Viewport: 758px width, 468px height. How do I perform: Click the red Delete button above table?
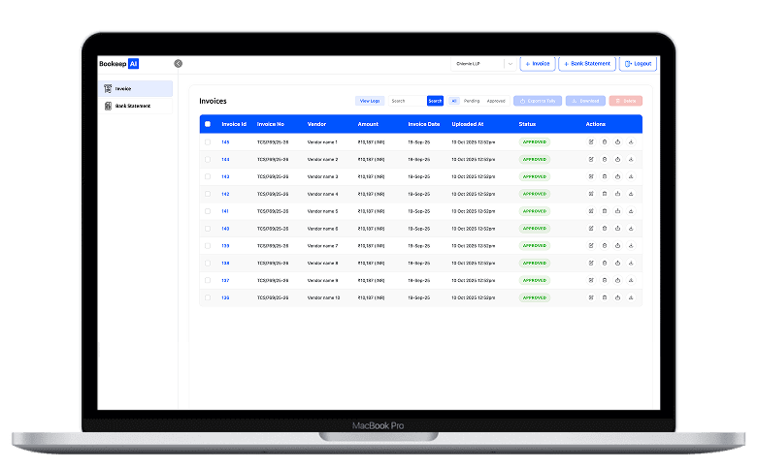pyautogui.click(x=626, y=101)
